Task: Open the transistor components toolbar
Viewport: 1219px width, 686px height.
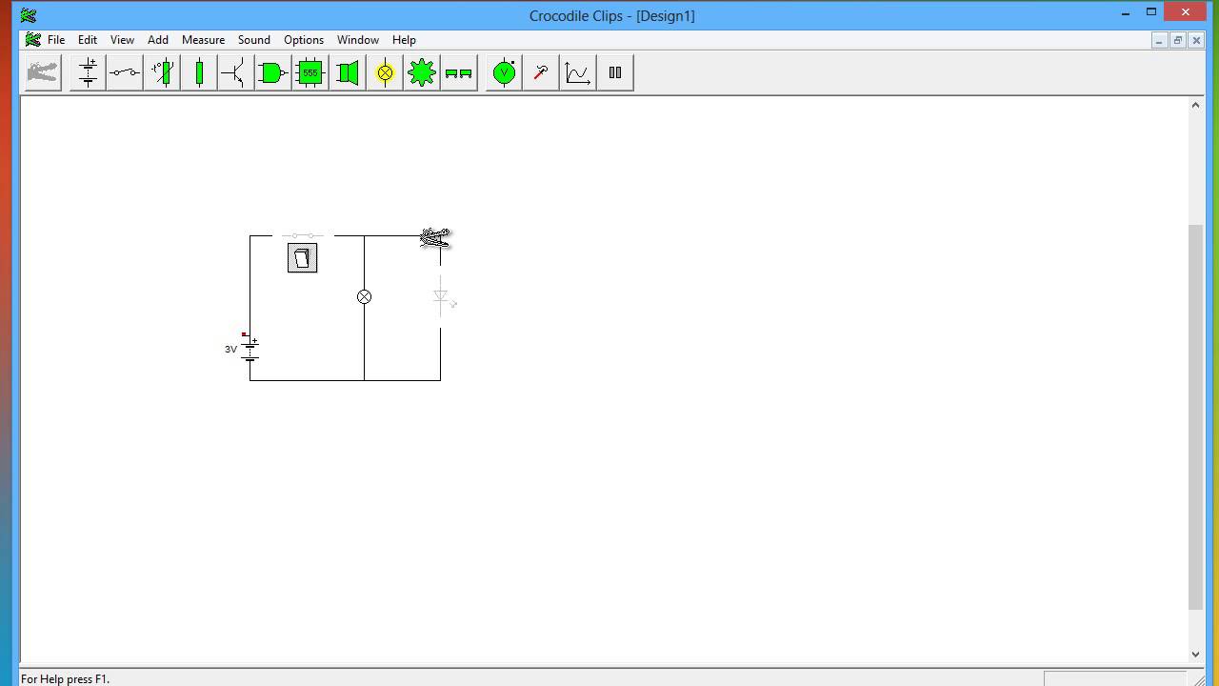Action: click(x=236, y=72)
